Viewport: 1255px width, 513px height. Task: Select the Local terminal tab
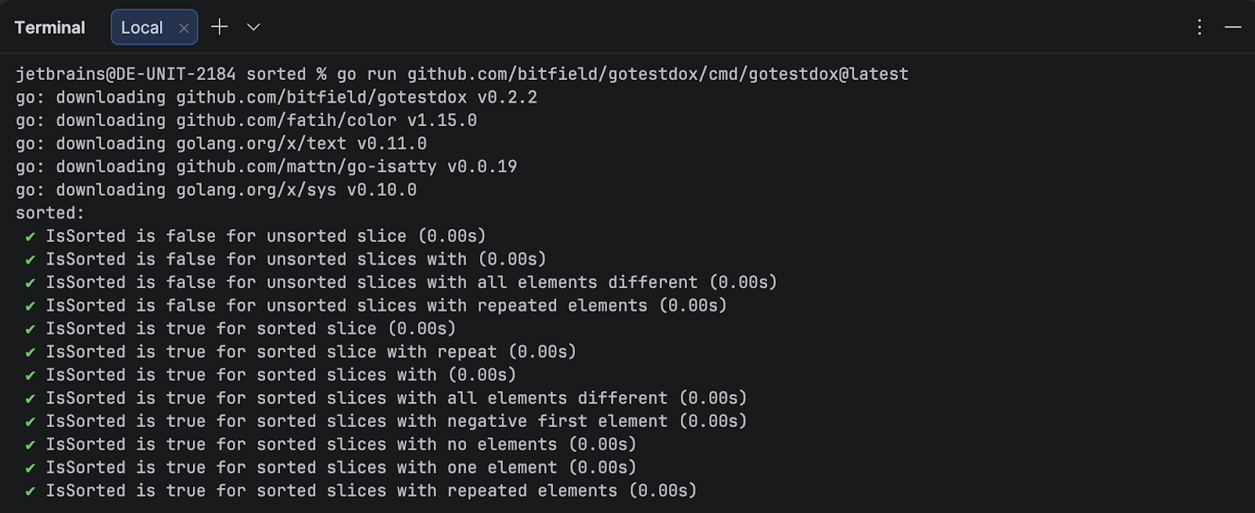tap(142, 27)
